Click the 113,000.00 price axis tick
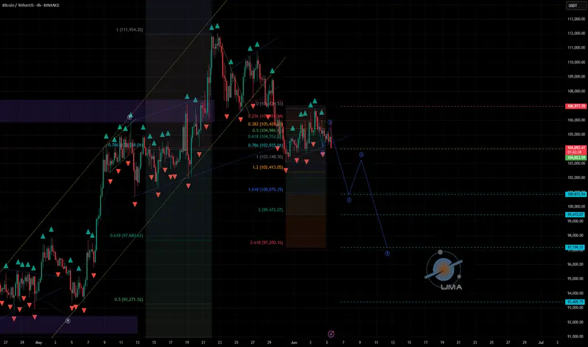 [577, 19]
